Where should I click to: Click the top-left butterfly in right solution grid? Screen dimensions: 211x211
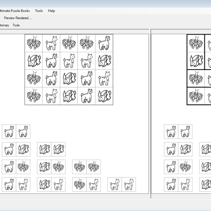(x=196, y=43)
